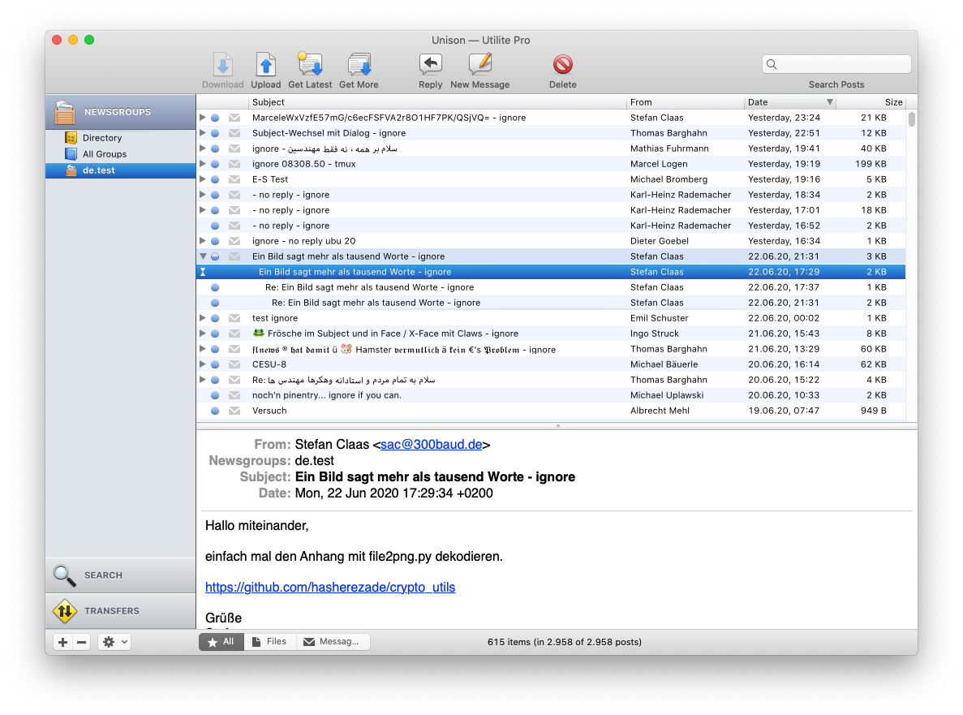Switch to the Messag... tab
Screen dimensions: 963x715
pos(333,640)
